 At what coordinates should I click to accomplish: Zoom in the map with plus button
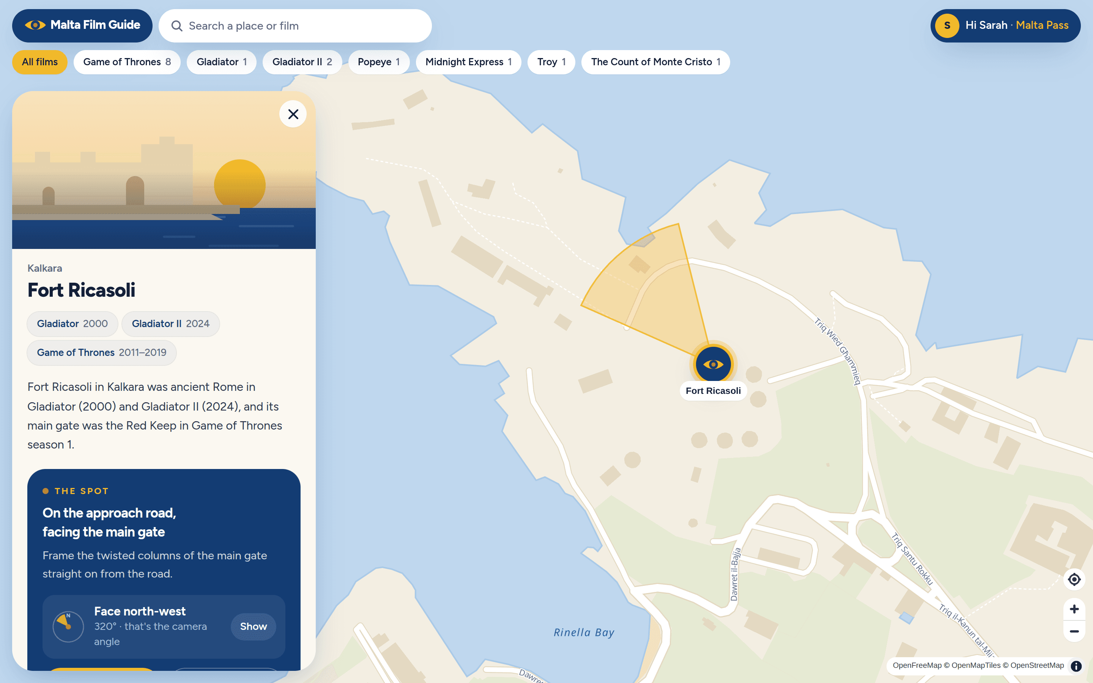(x=1074, y=609)
